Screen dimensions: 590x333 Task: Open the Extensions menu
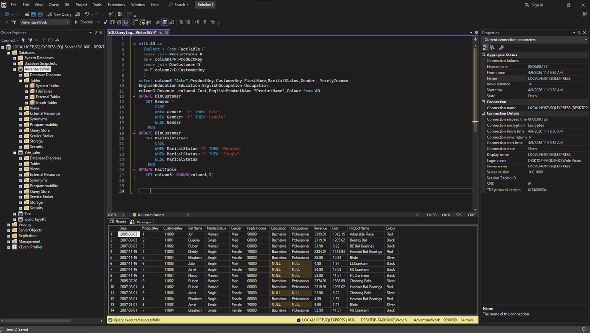(x=116, y=5)
